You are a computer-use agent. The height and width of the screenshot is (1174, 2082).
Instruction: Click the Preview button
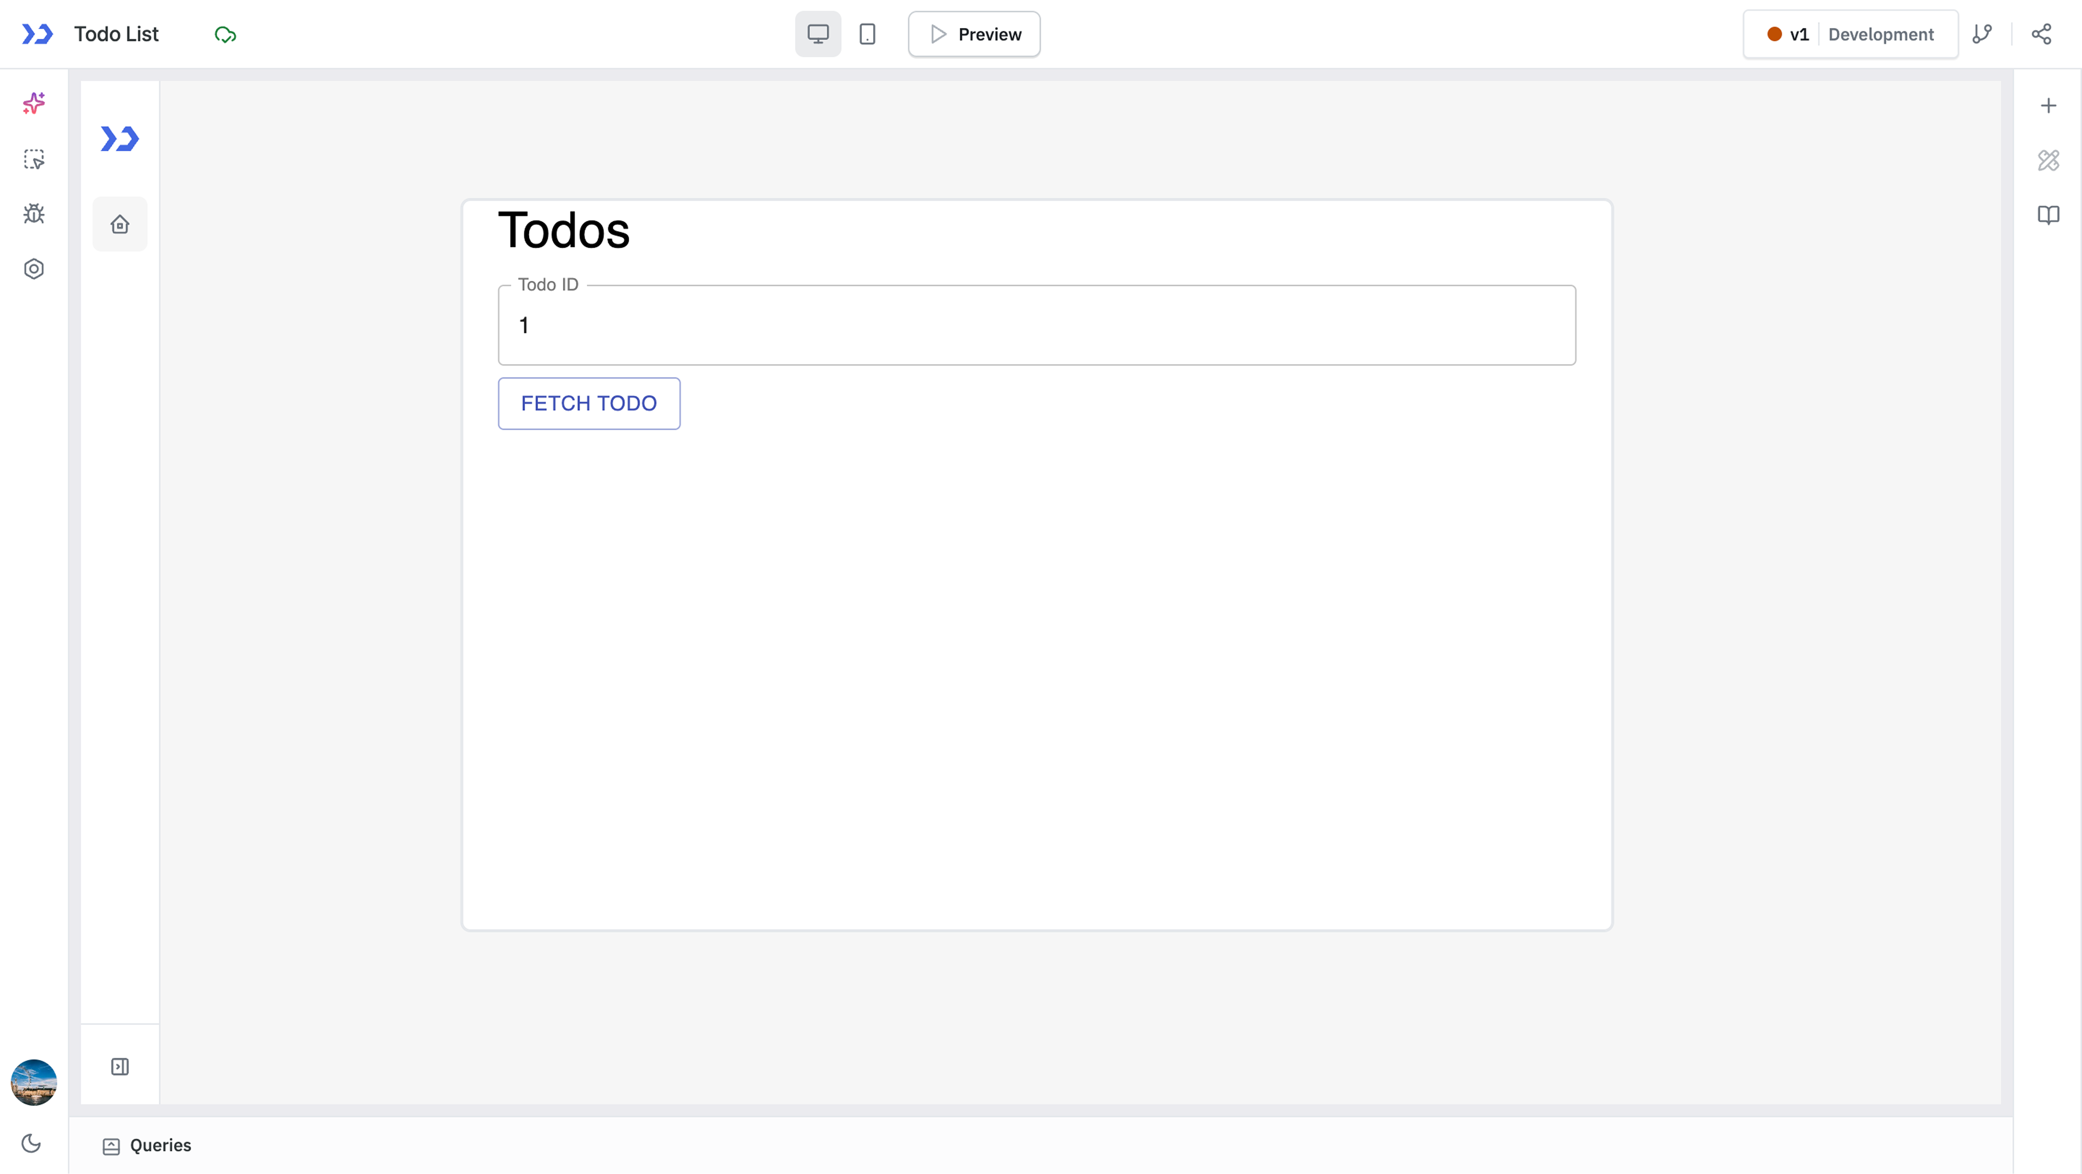pos(973,34)
